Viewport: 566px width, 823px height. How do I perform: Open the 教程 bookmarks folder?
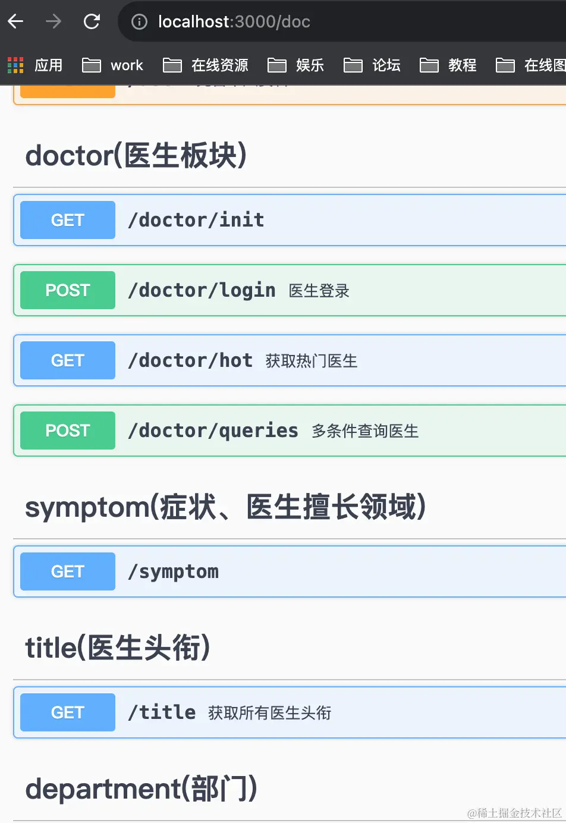448,65
